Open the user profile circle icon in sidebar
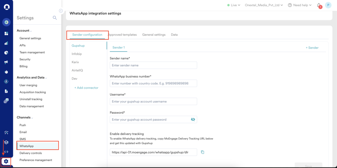 (x=6, y=81)
